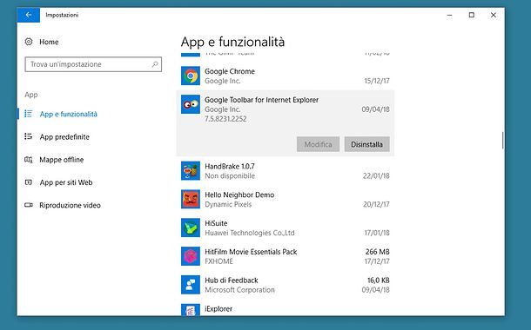
Task: Click Disinstalla for Google Toolbar
Action: (366, 144)
